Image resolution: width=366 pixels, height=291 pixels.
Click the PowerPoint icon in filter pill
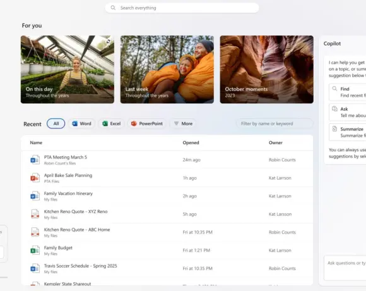[134, 123]
